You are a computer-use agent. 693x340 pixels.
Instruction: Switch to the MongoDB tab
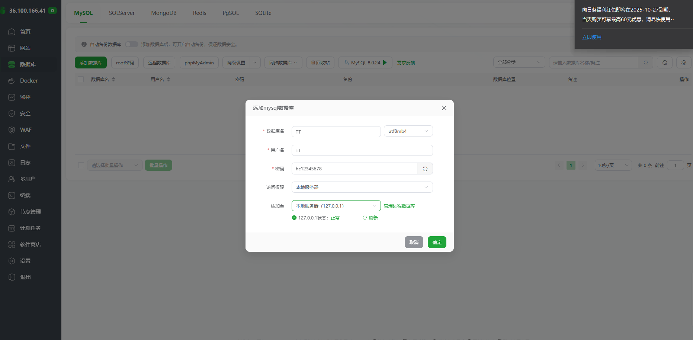(x=164, y=13)
